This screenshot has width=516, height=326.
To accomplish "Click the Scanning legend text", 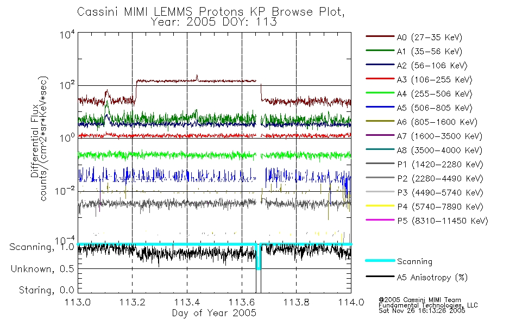I will point(414,262).
